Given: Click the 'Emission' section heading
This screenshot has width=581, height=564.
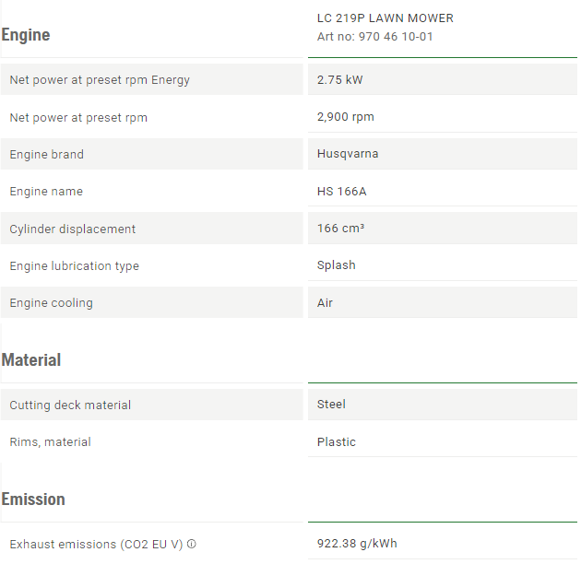Looking at the screenshot, I should pos(33,499).
